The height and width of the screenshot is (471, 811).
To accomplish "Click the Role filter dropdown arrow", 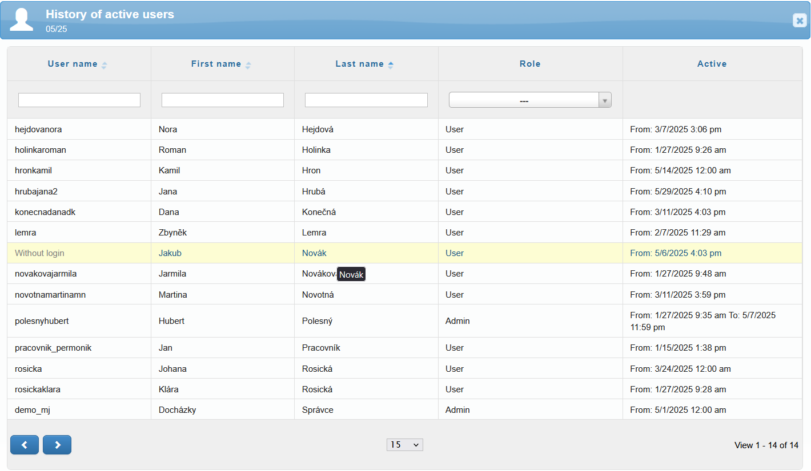I will (x=605, y=100).
